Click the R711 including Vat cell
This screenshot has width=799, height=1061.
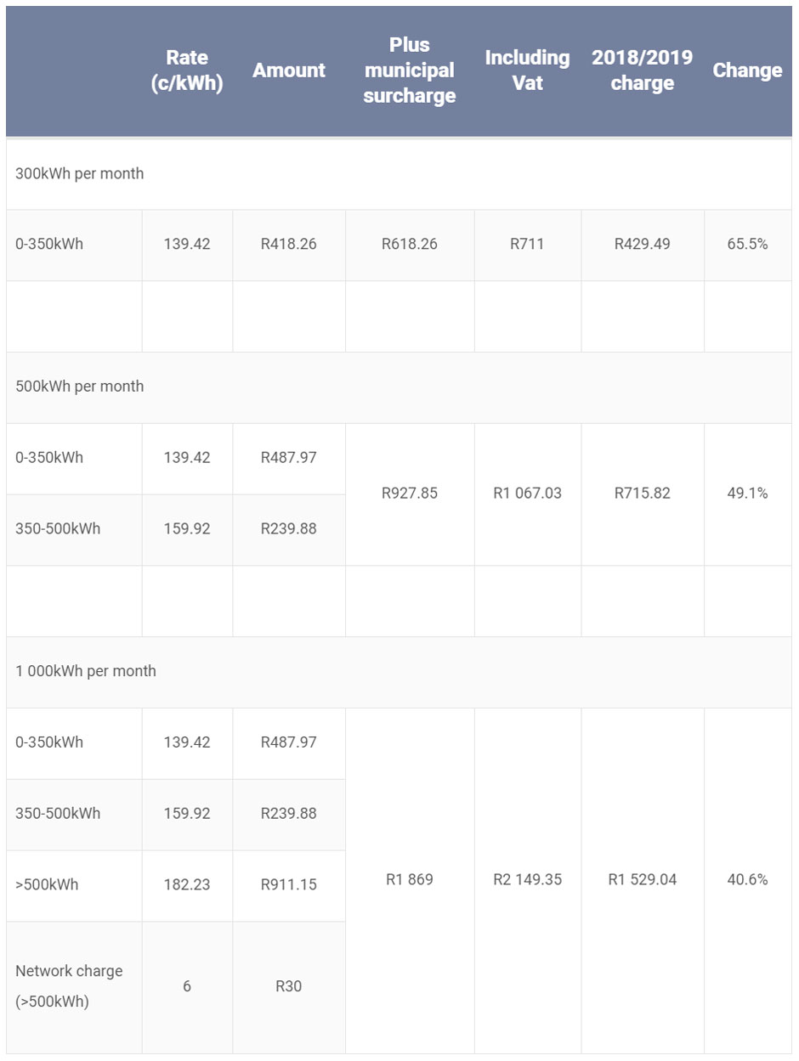click(527, 245)
